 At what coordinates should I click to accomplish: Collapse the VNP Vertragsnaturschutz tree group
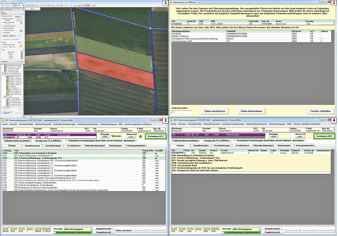3,75
